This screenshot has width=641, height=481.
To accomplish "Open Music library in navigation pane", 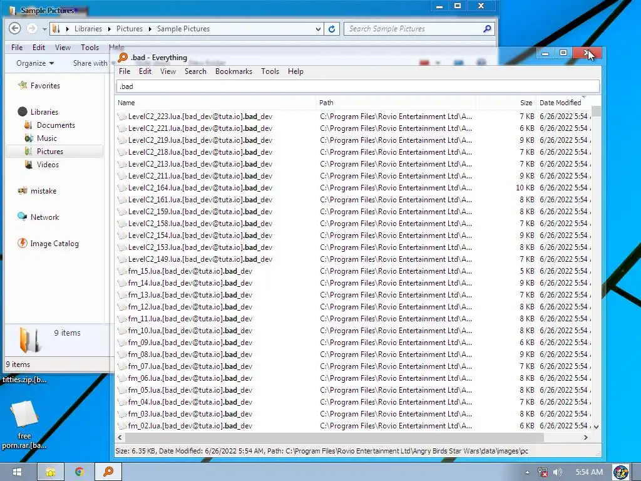I will tap(46, 138).
